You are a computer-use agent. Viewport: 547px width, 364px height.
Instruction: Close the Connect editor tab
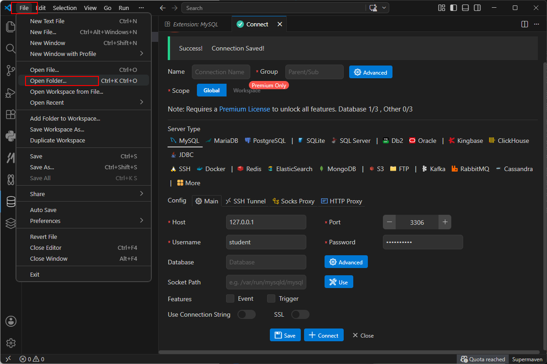[x=280, y=24]
